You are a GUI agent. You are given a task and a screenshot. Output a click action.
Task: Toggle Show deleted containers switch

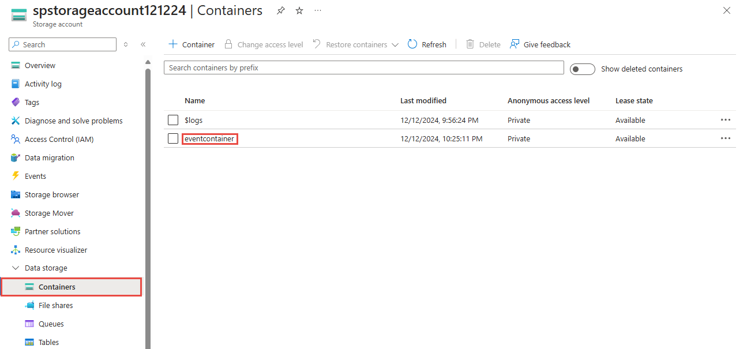click(x=582, y=69)
